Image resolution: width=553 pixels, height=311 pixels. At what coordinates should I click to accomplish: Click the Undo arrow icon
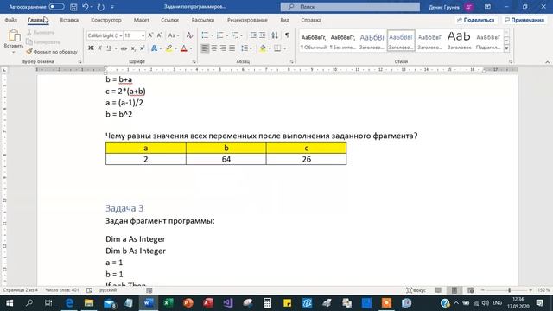click(x=85, y=7)
